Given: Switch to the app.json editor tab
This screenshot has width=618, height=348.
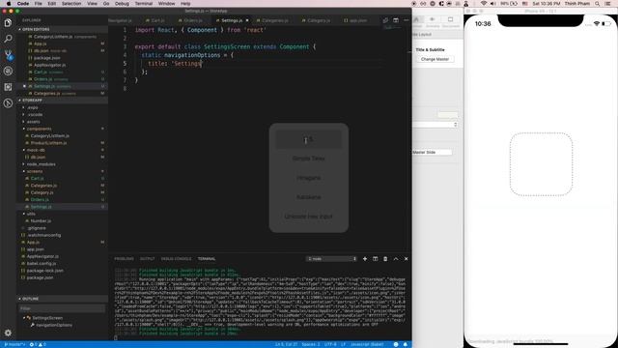Looking at the screenshot, I should (355, 20).
